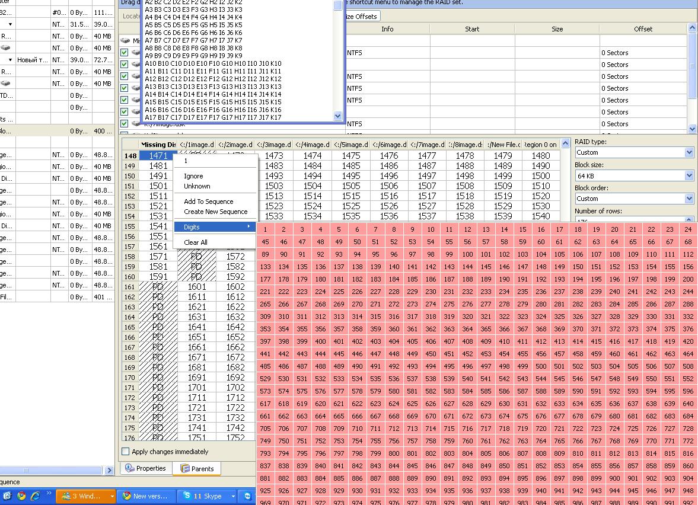698x505 pixels.
Task: Select the Messenger 3 Windows taskbar group
Action: pyautogui.click(x=86, y=496)
